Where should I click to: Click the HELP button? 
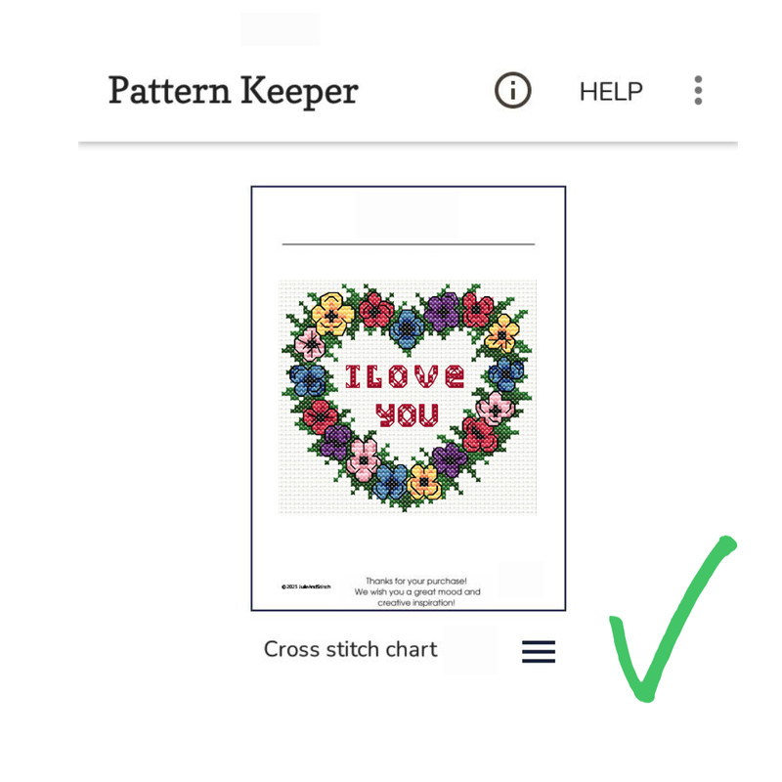coord(611,92)
